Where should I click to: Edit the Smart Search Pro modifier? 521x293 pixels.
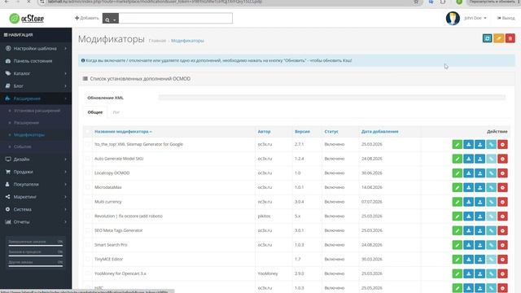458,245
